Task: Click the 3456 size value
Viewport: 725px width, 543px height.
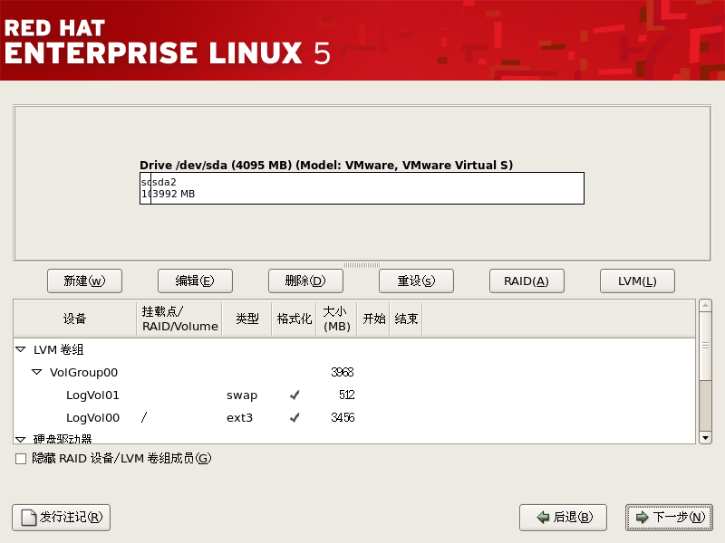Action: [x=343, y=417]
